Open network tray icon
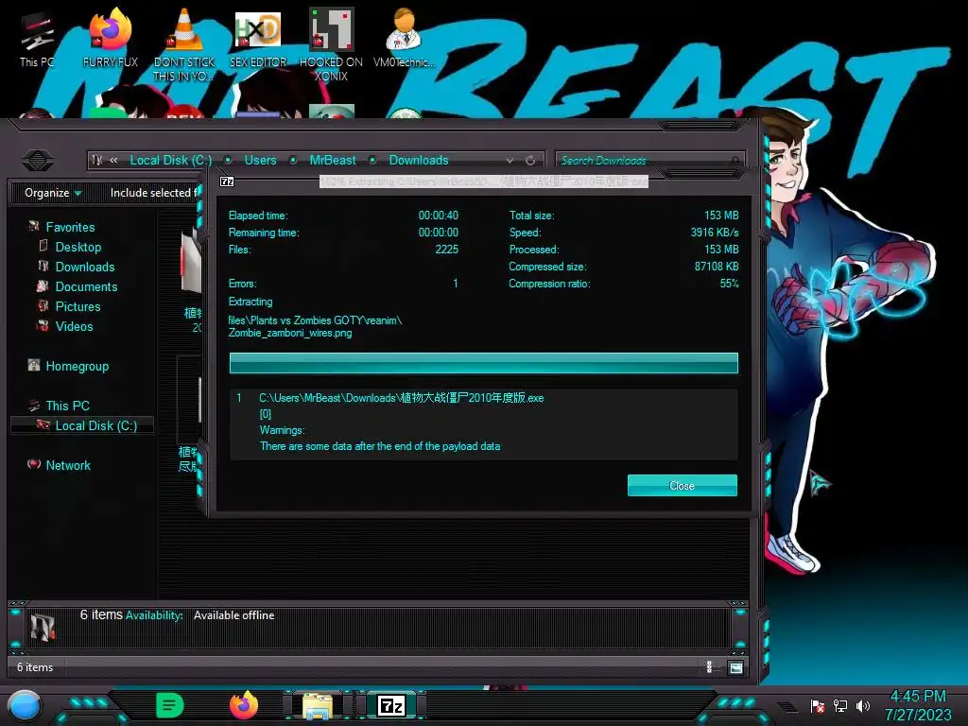 point(839,705)
